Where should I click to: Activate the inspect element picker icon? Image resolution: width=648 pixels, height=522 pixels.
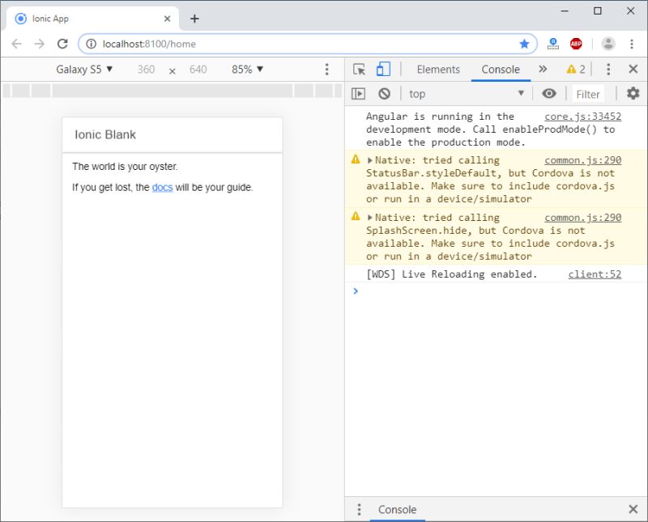[359, 69]
